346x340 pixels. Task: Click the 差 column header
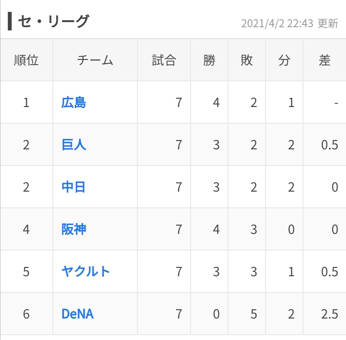pyautogui.click(x=325, y=60)
